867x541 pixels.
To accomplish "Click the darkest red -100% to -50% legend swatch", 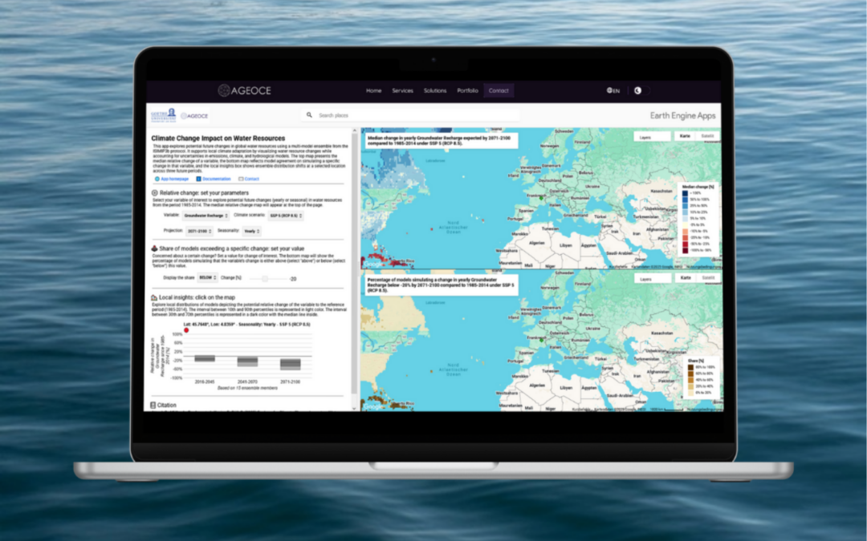I will click(685, 250).
